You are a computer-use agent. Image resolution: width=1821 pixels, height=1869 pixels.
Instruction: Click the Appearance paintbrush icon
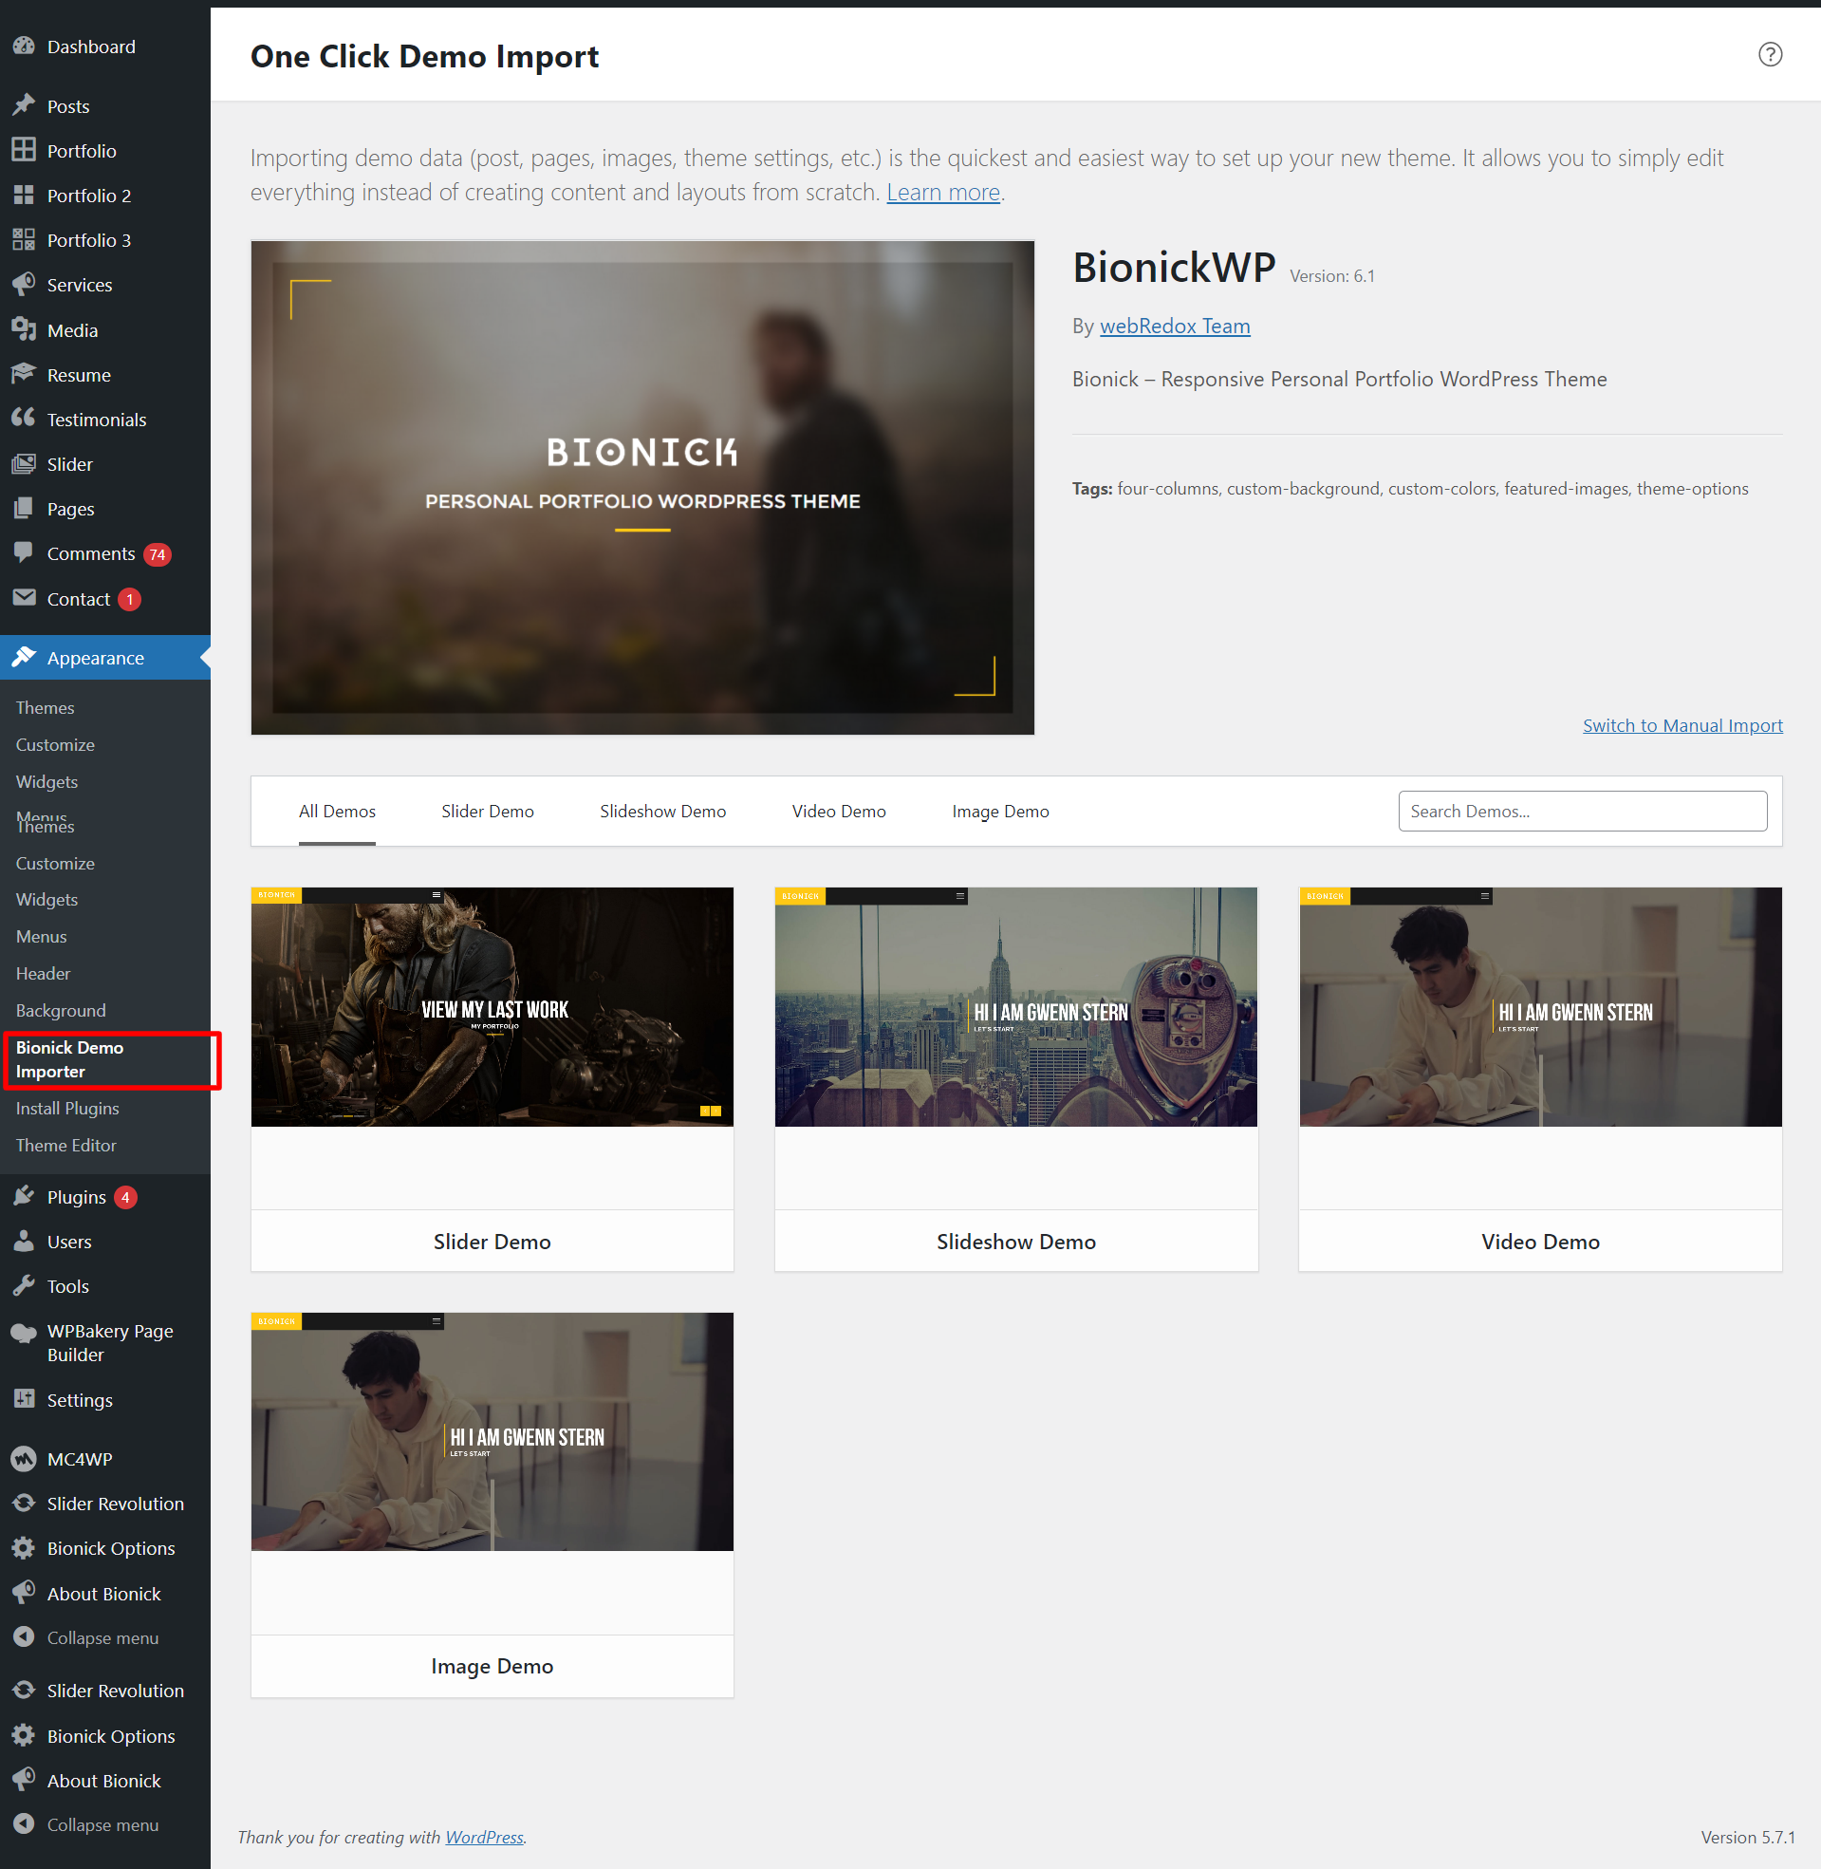click(24, 657)
